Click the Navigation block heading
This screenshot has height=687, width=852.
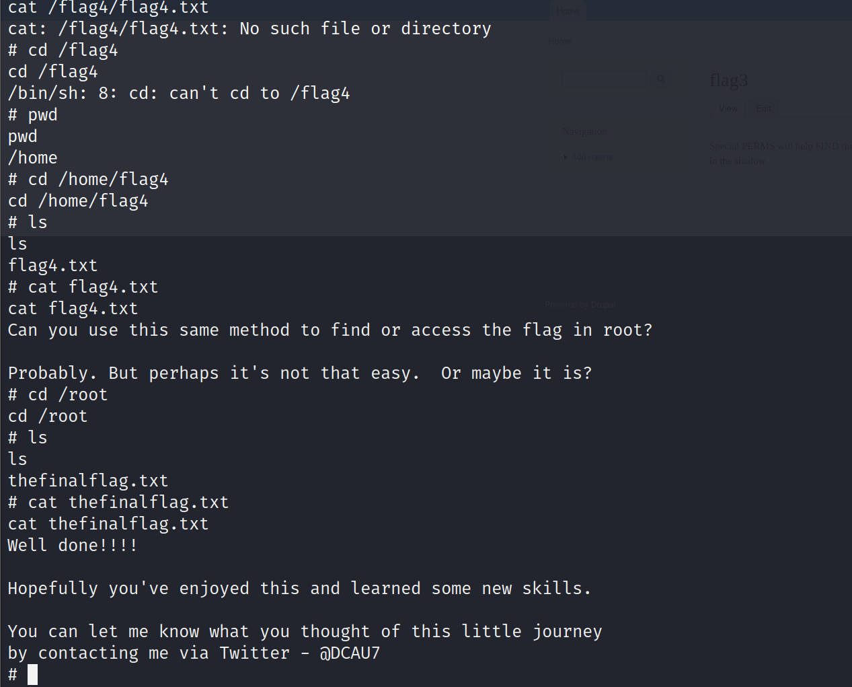tap(584, 132)
